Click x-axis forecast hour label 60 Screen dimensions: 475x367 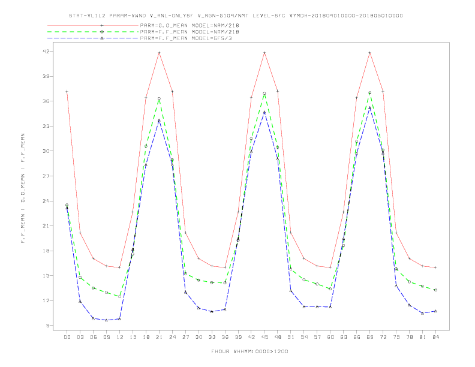(330, 337)
